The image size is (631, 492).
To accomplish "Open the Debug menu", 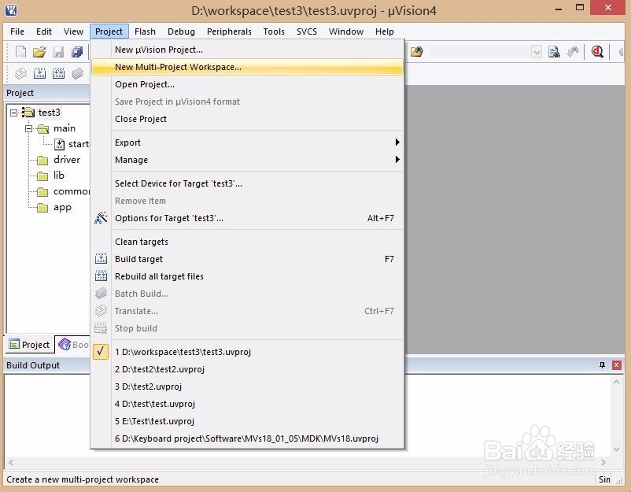I will [181, 31].
